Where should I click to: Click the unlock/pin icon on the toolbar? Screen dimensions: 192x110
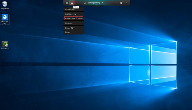click(x=67, y=3)
